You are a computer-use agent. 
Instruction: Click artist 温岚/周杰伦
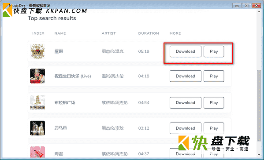[x=112, y=76]
